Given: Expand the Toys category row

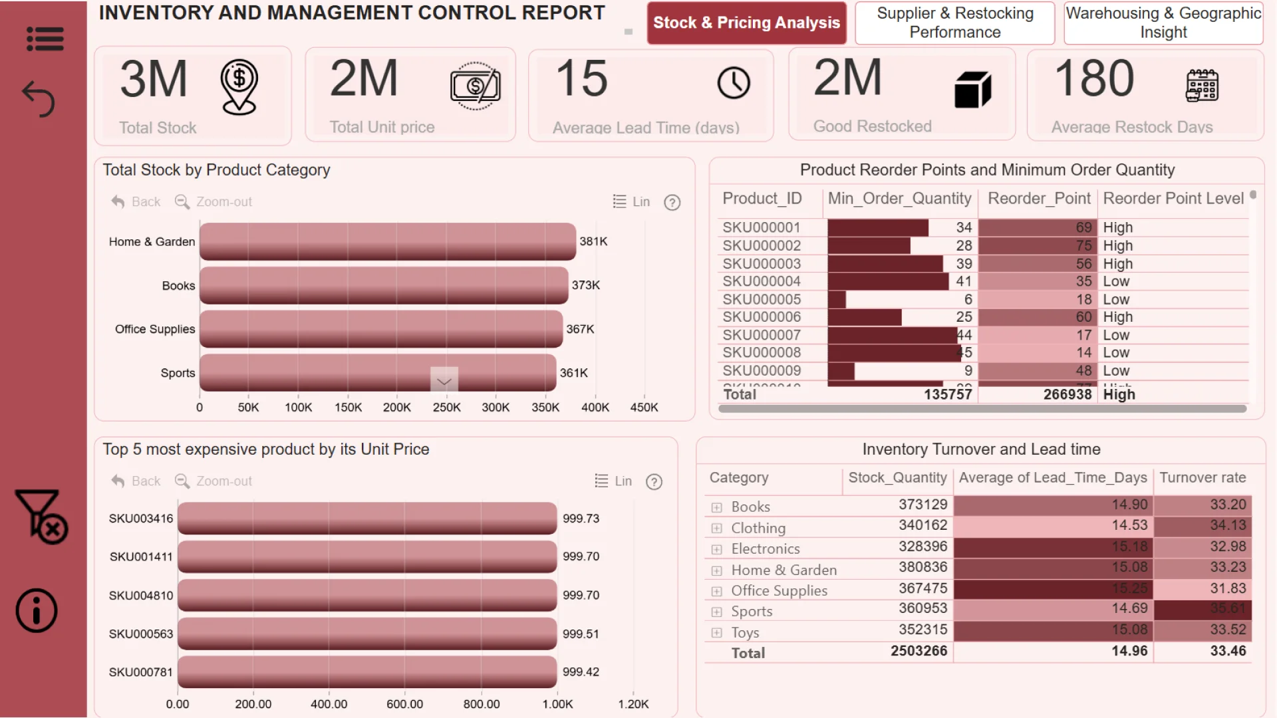Looking at the screenshot, I should (716, 633).
